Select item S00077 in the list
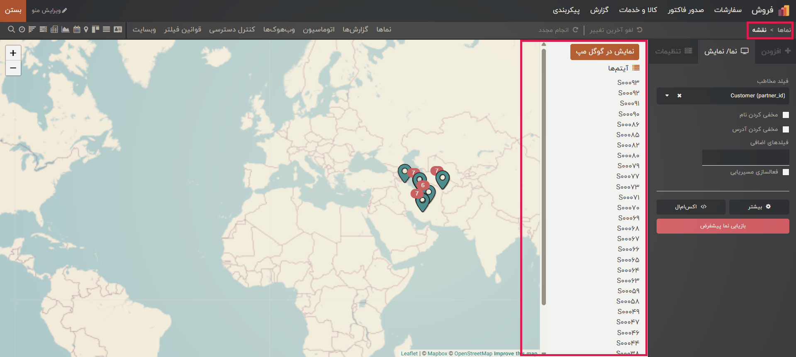 click(x=628, y=176)
